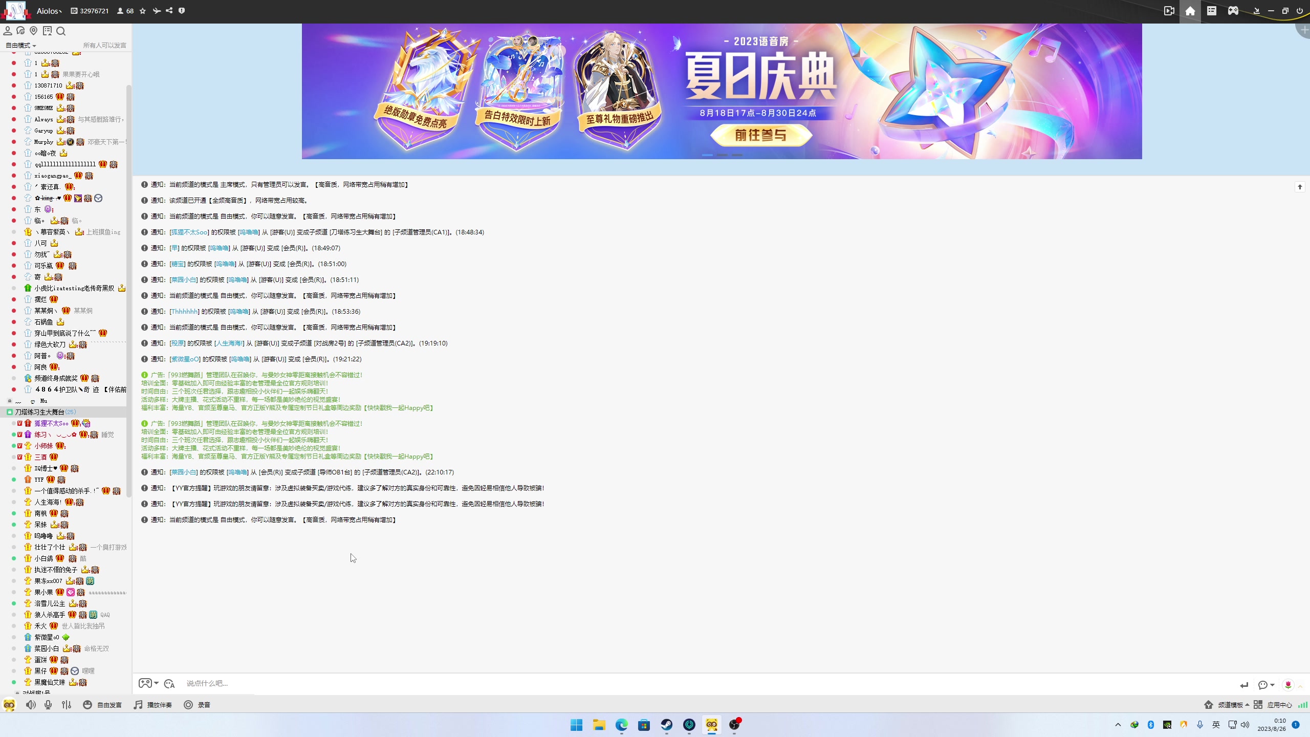Open the game controller icon in title bar

(x=1233, y=11)
